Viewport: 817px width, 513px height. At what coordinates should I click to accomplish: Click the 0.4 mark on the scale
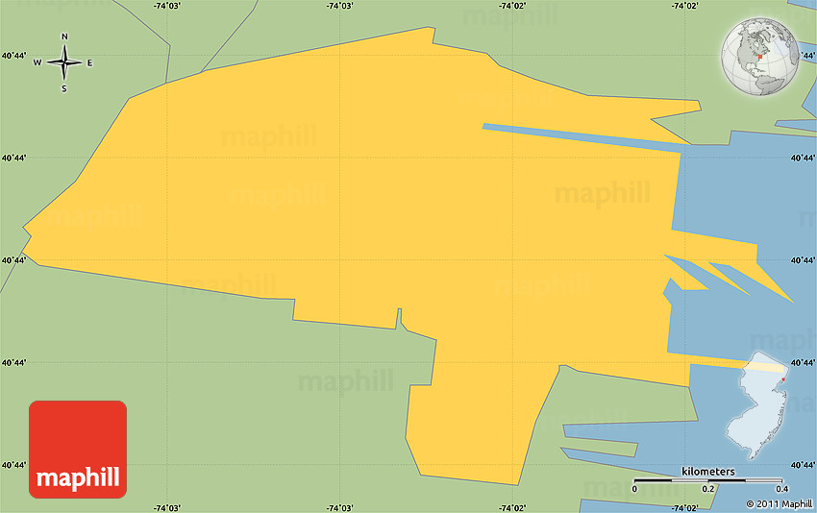[x=781, y=489]
